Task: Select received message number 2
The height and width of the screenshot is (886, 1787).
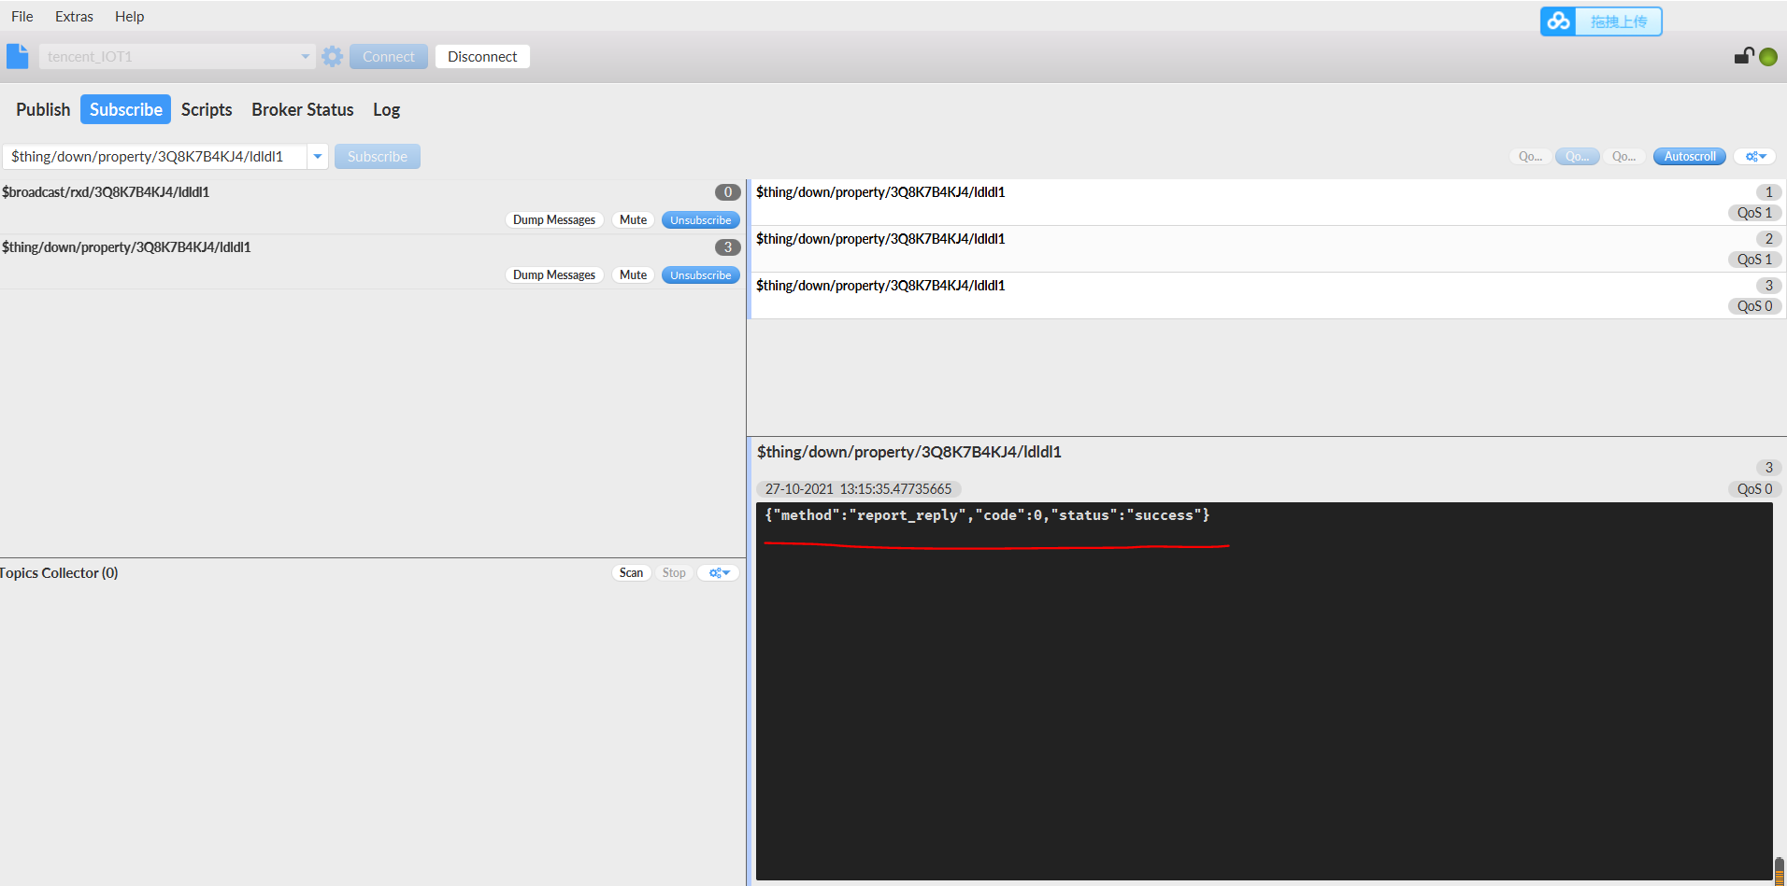Action: (x=1268, y=249)
